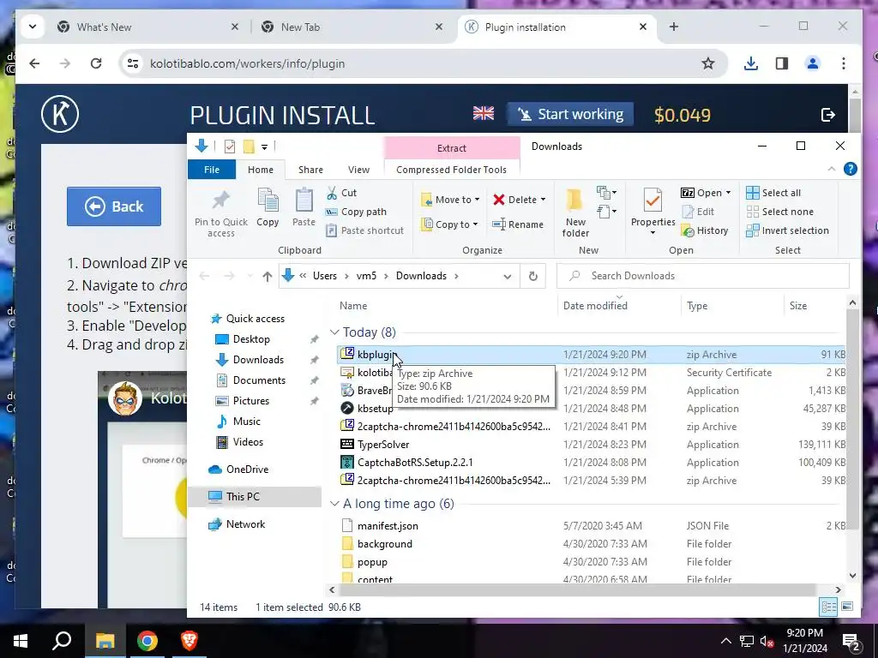Click the UK flag language icon
The width and height of the screenshot is (878, 658).
(x=484, y=114)
